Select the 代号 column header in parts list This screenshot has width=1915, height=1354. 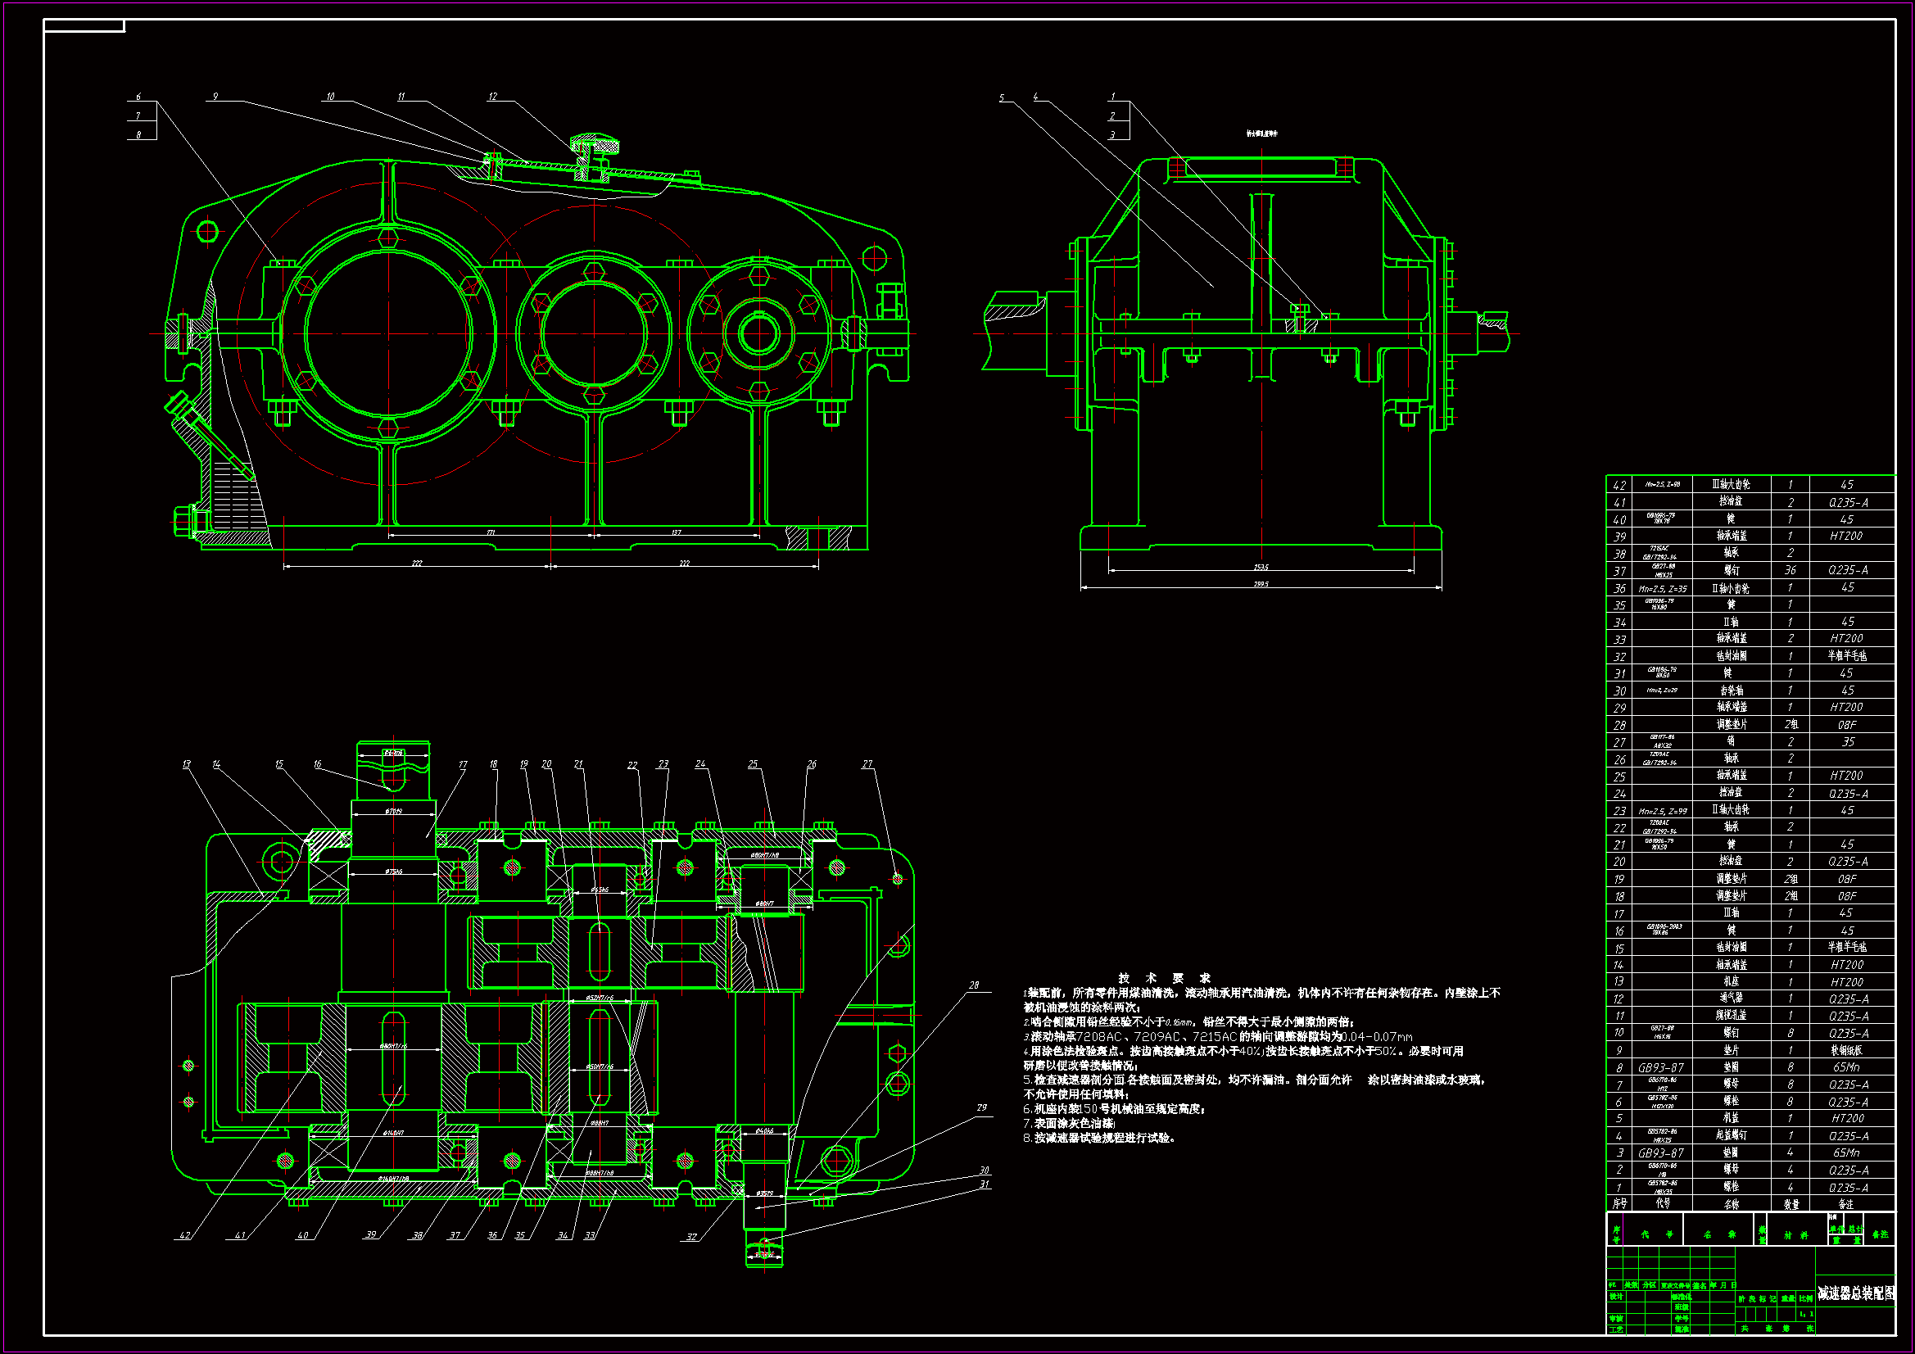1662,1204
